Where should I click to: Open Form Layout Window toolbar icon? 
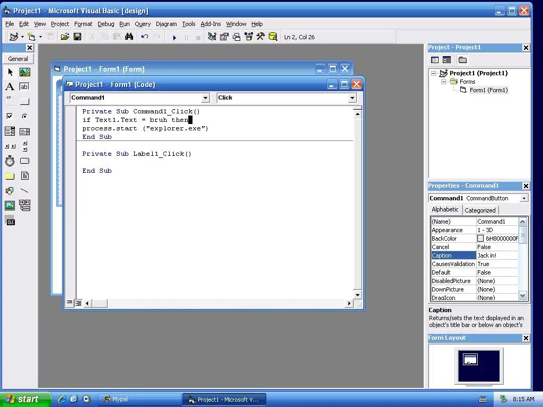click(237, 37)
